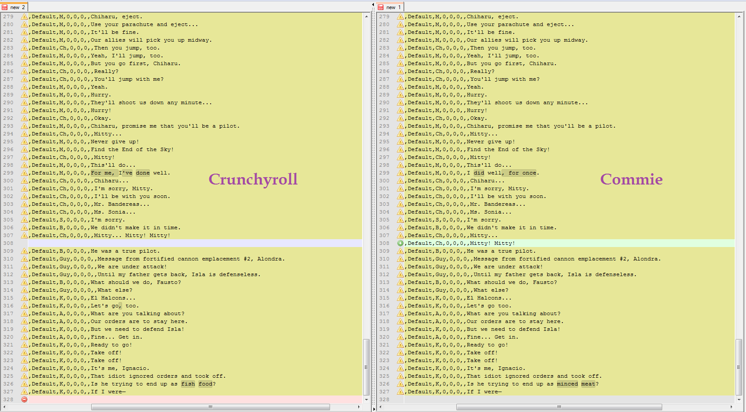
Task: Click warning icon beside left "Hurry!" line 291
Action: pos(24,110)
